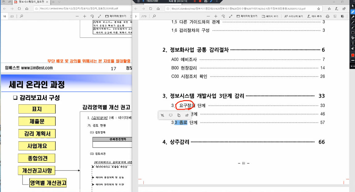The height and width of the screenshot is (192, 355).
Task: Click the copy icon in selection popup
Action: click(x=179, y=115)
